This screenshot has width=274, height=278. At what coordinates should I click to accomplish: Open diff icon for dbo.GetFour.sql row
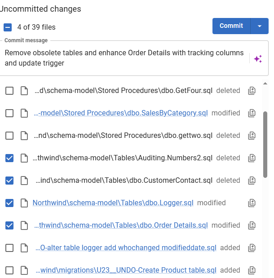click(252, 91)
